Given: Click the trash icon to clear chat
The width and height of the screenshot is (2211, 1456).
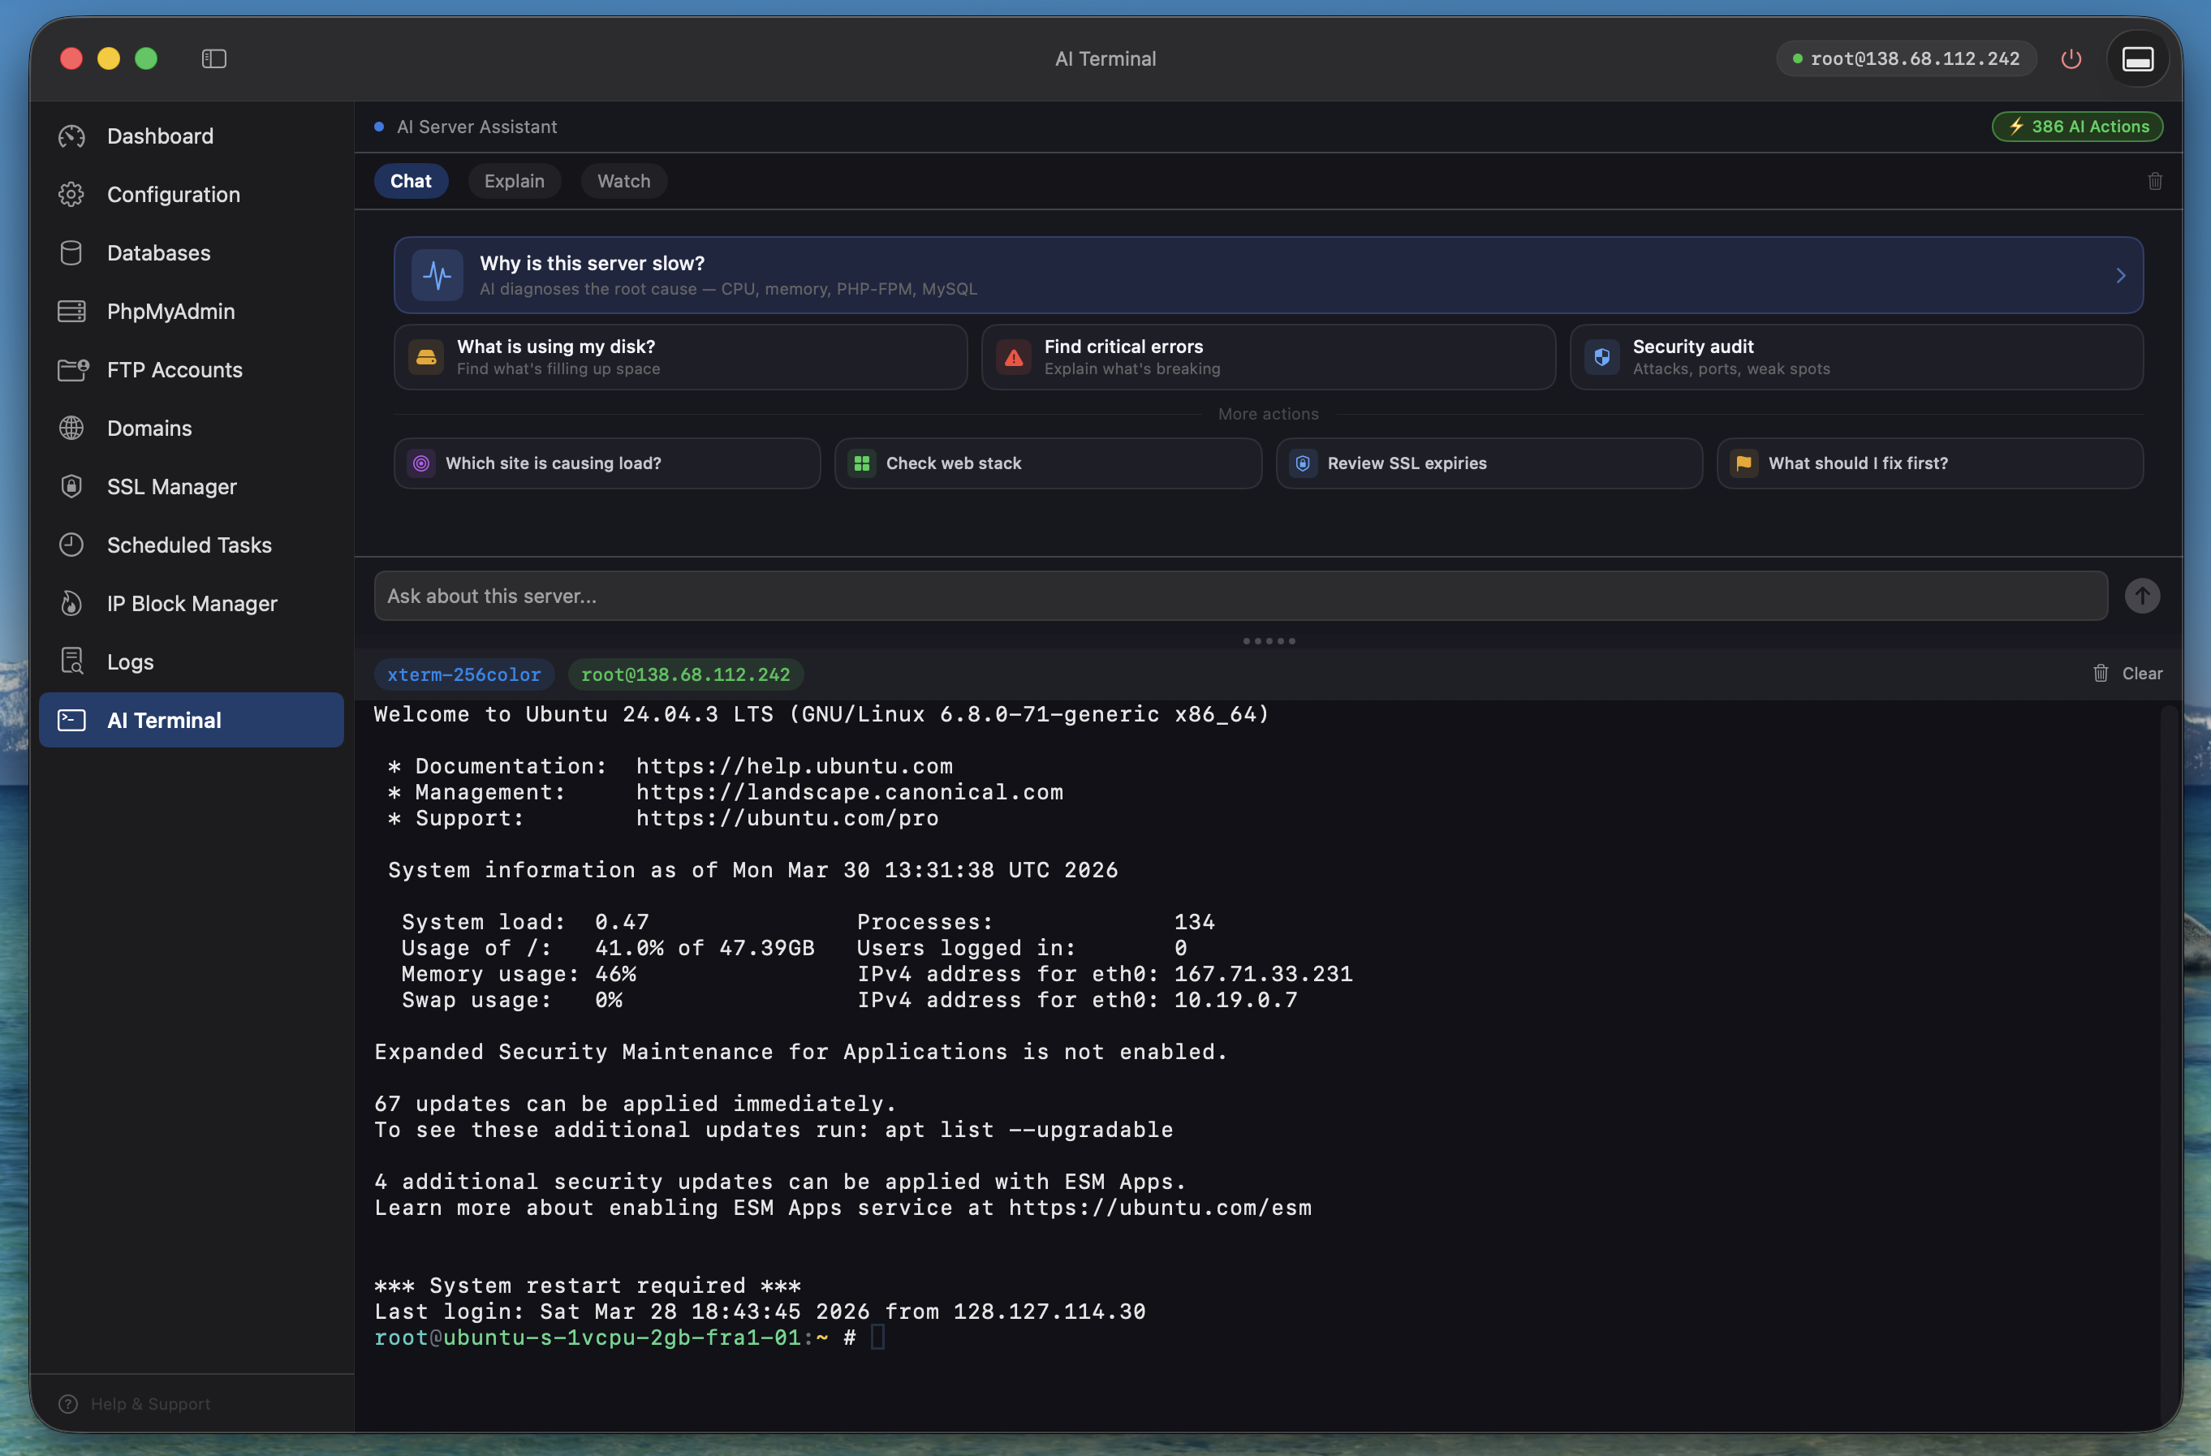Looking at the screenshot, I should 2155,181.
